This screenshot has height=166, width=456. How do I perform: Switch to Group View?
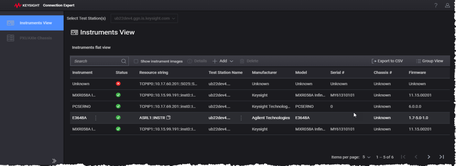click(x=429, y=61)
